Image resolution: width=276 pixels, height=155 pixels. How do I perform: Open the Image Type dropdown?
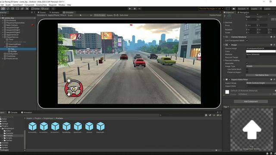(261, 66)
